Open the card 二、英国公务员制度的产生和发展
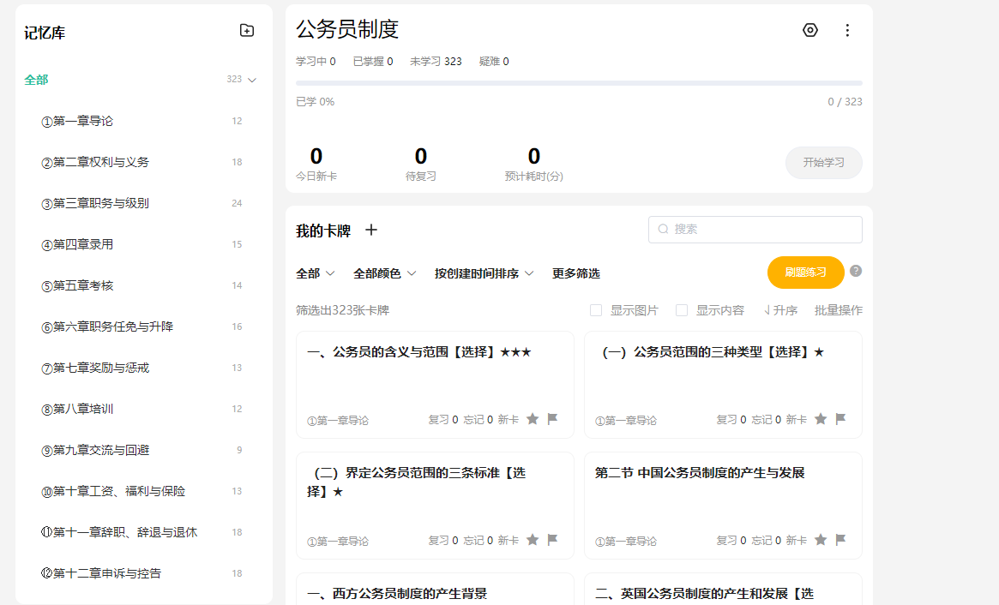 click(723, 590)
